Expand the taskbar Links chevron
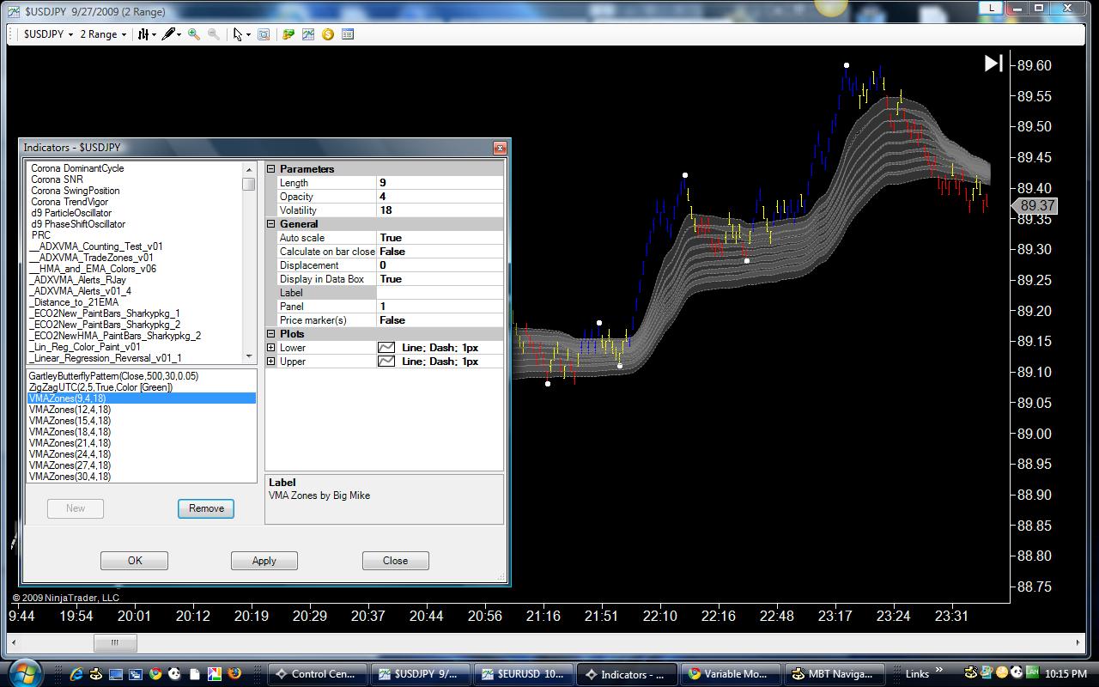The height and width of the screenshot is (687, 1099). pyautogui.click(x=940, y=671)
